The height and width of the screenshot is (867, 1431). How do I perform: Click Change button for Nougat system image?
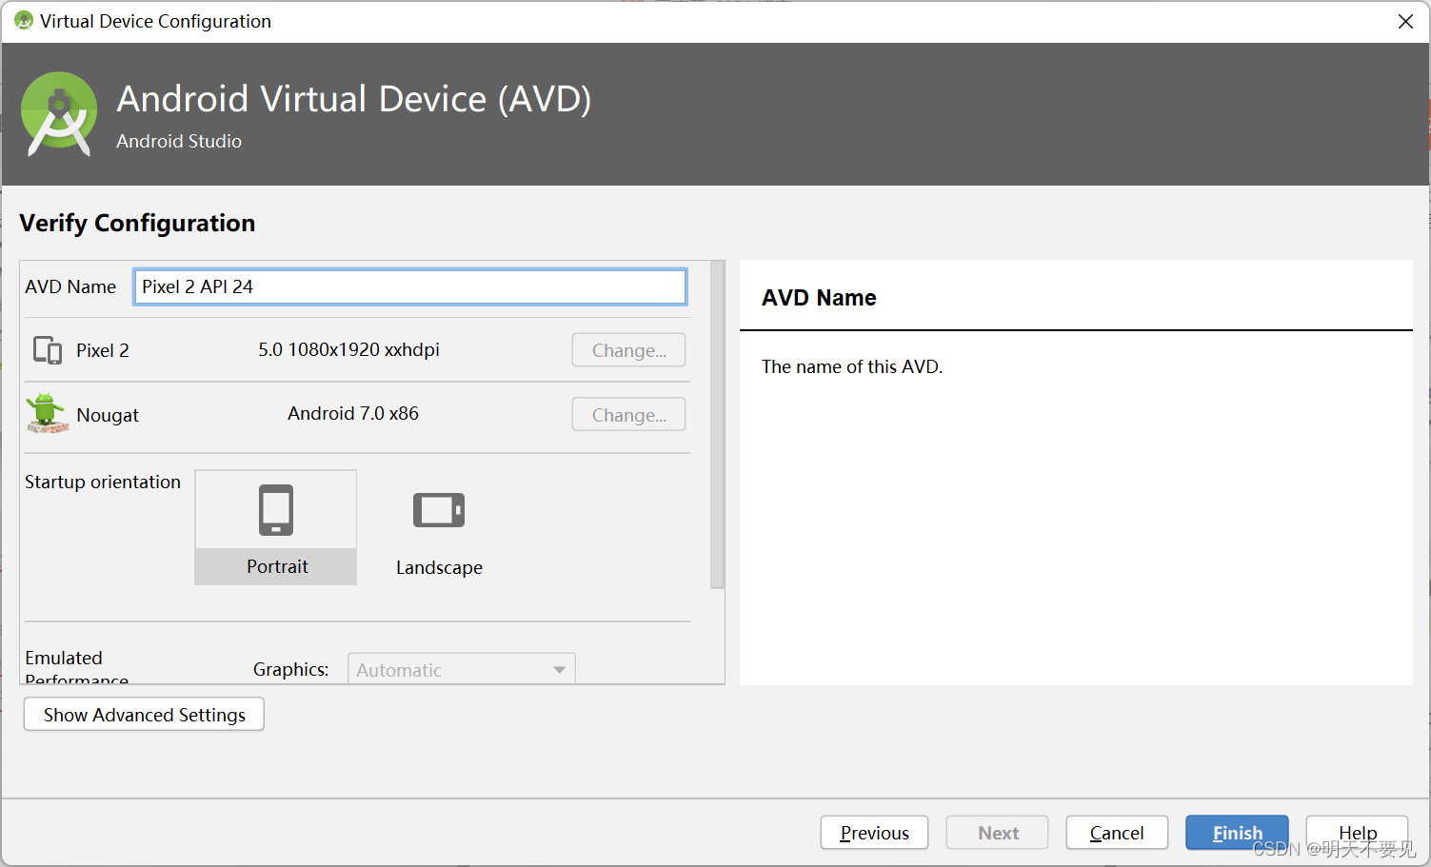point(628,415)
